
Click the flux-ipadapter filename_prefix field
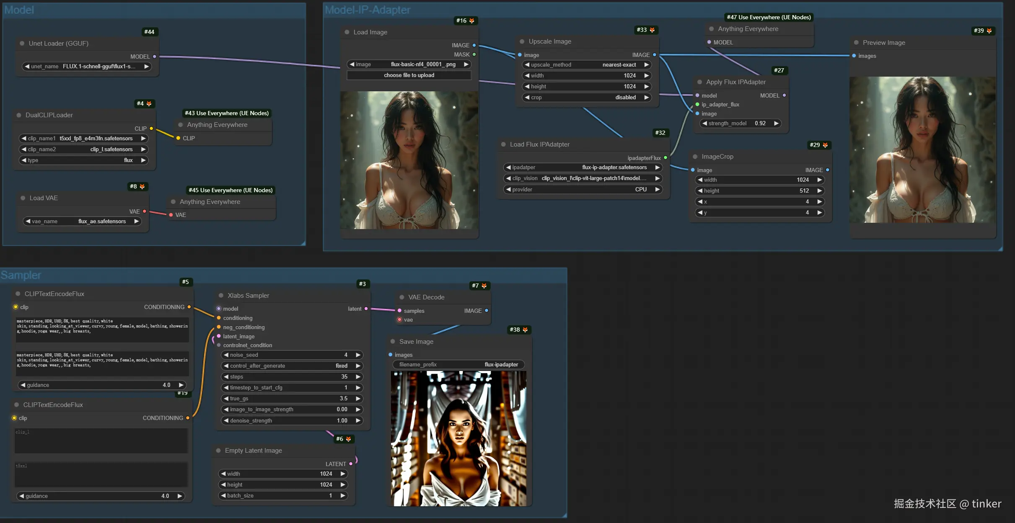coord(458,364)
